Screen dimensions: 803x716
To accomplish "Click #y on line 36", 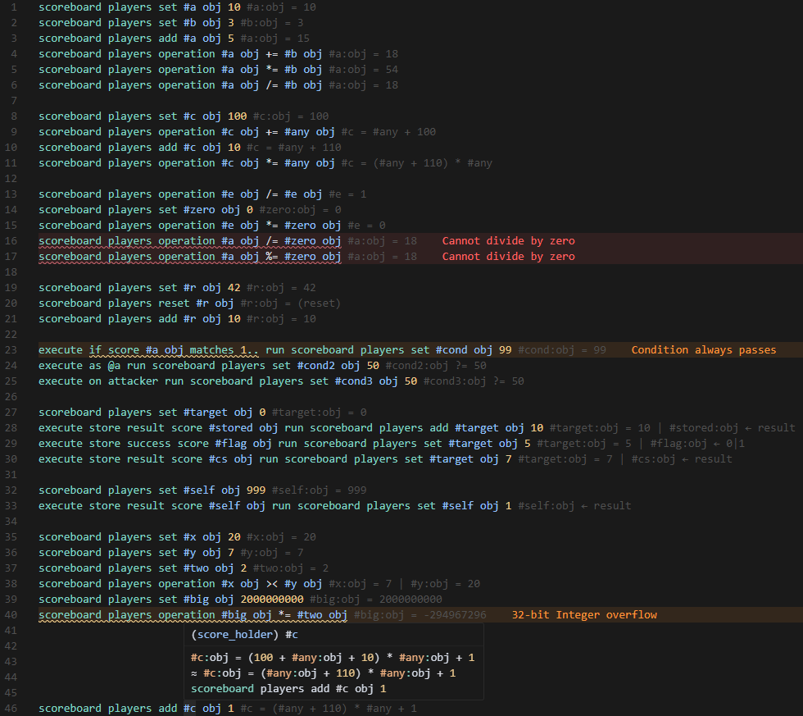I will tap(189, 553).
